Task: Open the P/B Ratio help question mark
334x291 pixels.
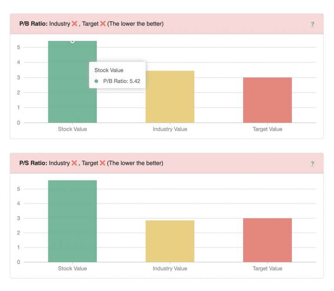Action: pyautogui.click(x=312, y=24)
